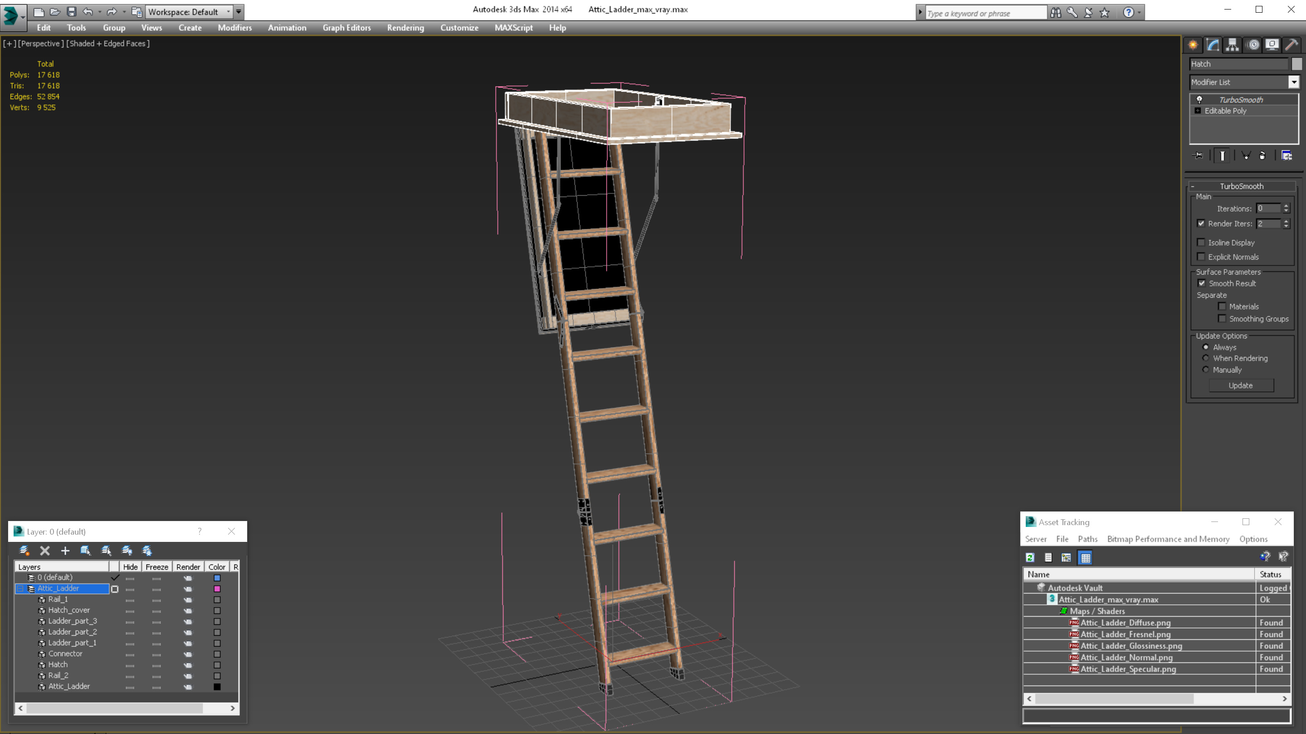Open the Hierarchy panel tab
This screenshot has width=1306, height=734.
1233,45
